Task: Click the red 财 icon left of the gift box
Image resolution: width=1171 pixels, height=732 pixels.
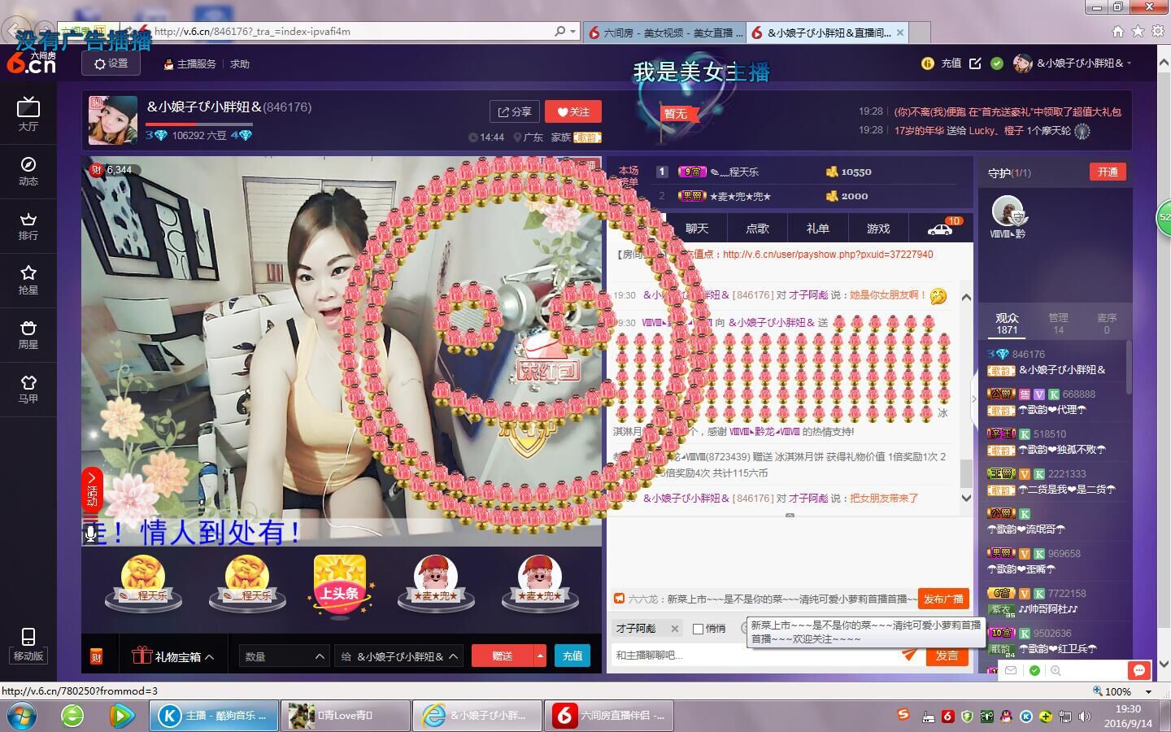Action: 96,656
